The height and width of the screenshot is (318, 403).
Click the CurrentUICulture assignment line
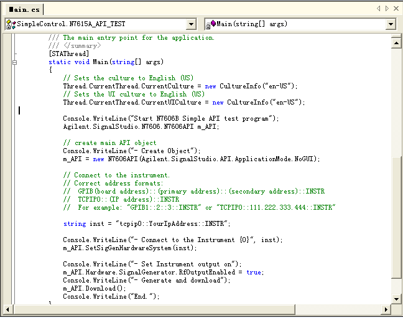point(184,103)
